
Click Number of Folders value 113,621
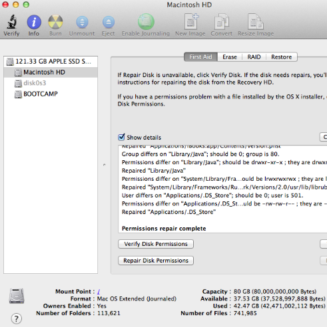coord(109,313)
